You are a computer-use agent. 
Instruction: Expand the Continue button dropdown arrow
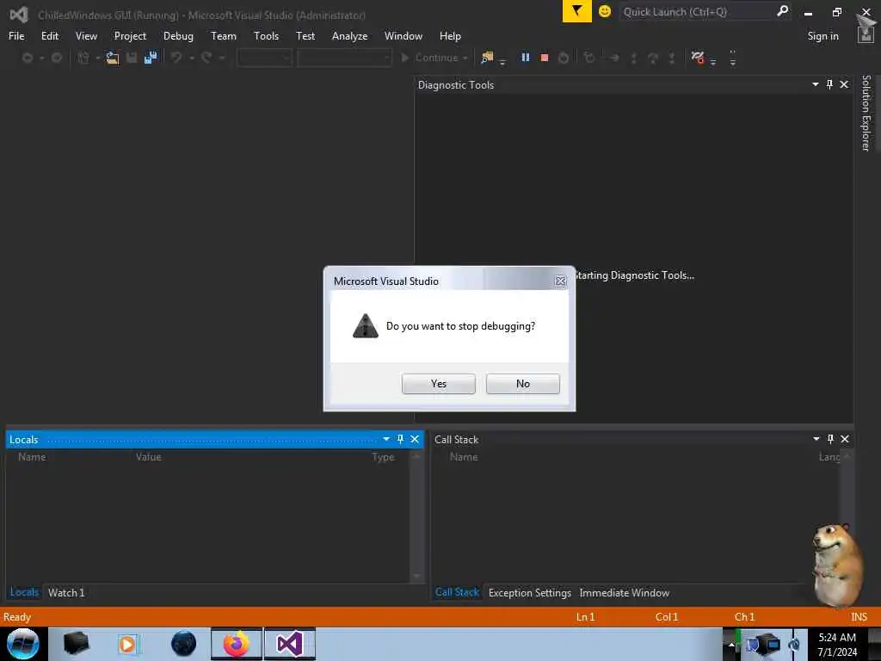tap(465, 58)
